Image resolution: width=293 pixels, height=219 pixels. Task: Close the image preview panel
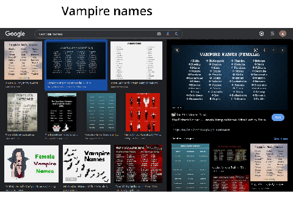(x=177, y=50)
